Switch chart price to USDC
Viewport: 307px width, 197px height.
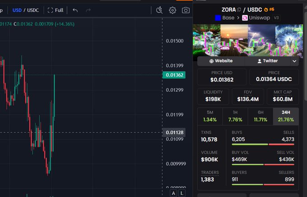(x=33, y=10)
